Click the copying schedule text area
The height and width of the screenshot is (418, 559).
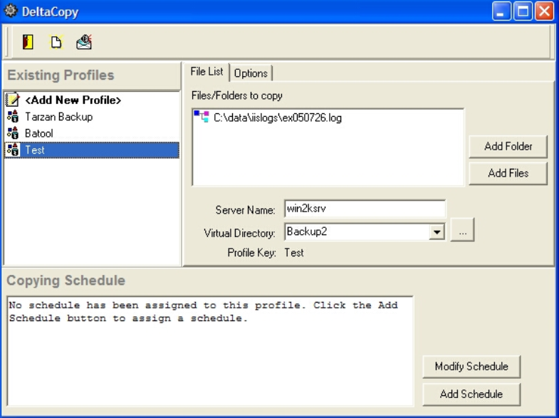point(210,351)
